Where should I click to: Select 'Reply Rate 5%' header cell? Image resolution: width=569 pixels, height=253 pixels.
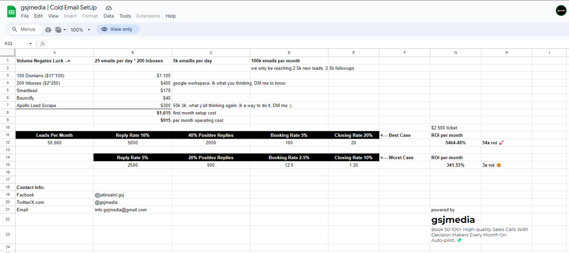132,157
